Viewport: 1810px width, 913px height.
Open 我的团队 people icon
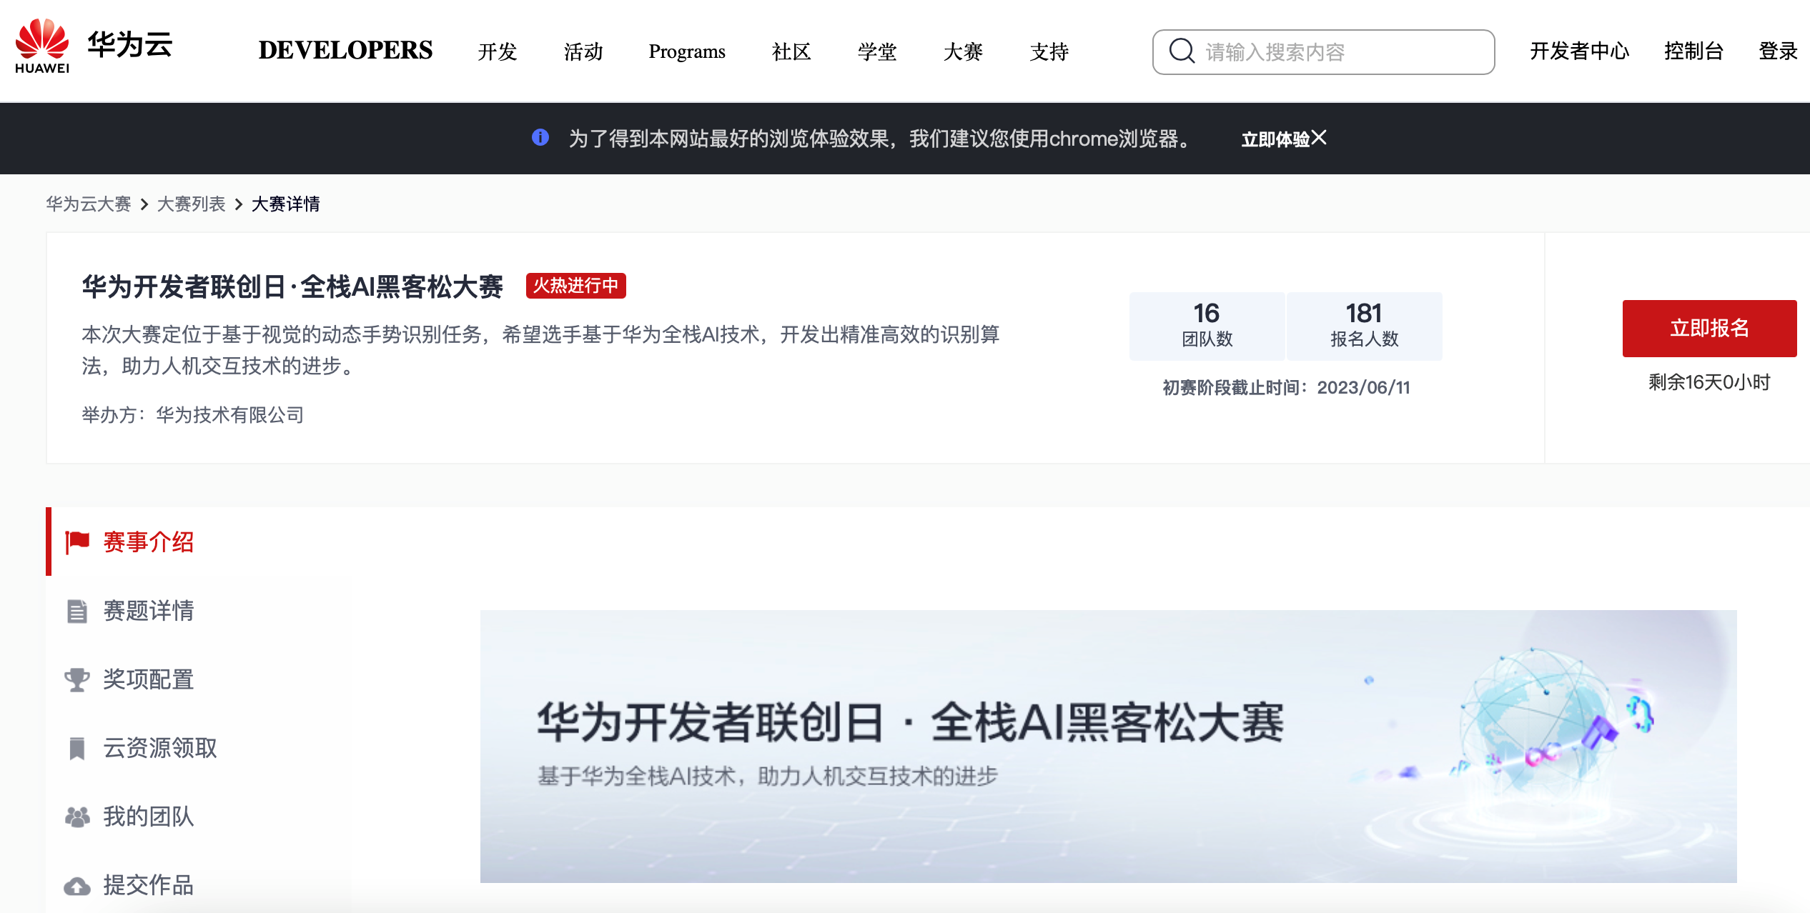coord(77,817)
